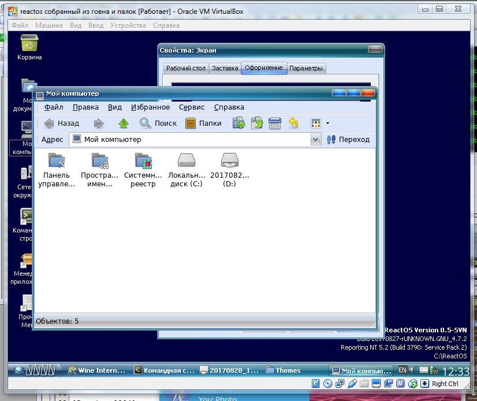477x401 pixels.
Task: Click the Переход go button
Action: pyautogui.click(x=348, y=140)
